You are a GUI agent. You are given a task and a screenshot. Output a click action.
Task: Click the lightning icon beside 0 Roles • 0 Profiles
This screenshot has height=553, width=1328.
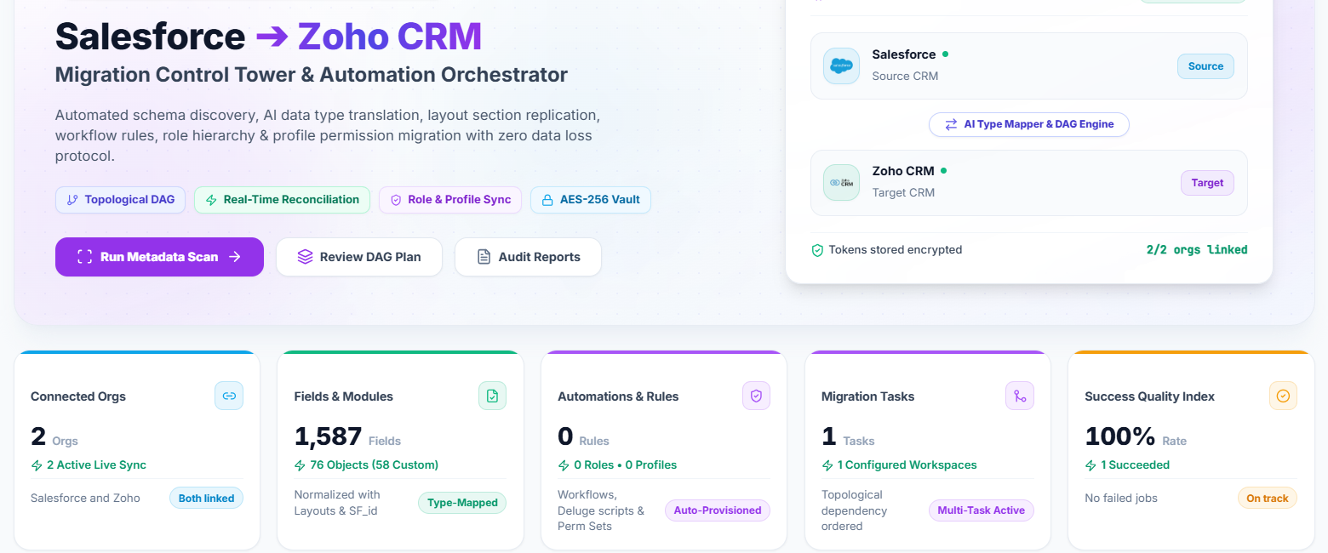[x=564, y=465]
